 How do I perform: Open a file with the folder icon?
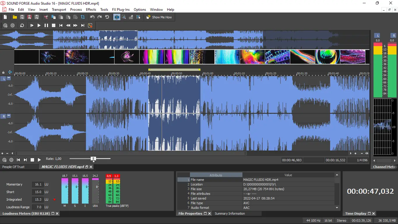pyautogui.click(x=15, y=17)
